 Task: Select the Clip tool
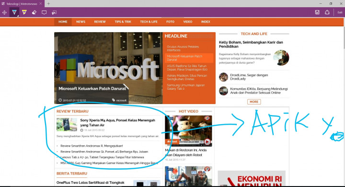[54, 12]
